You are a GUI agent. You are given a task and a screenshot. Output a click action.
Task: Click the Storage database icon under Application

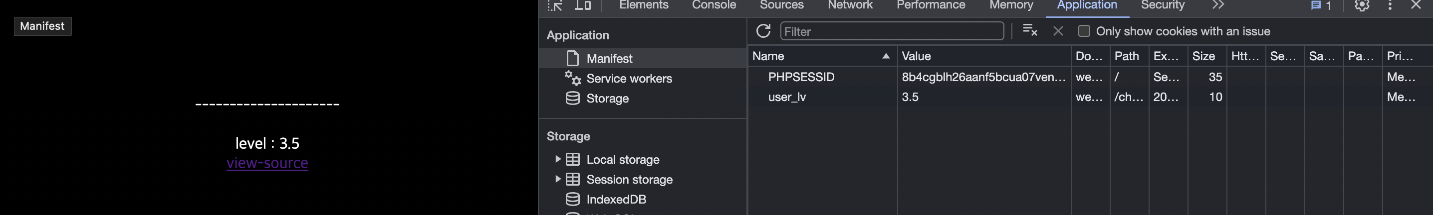572,99
